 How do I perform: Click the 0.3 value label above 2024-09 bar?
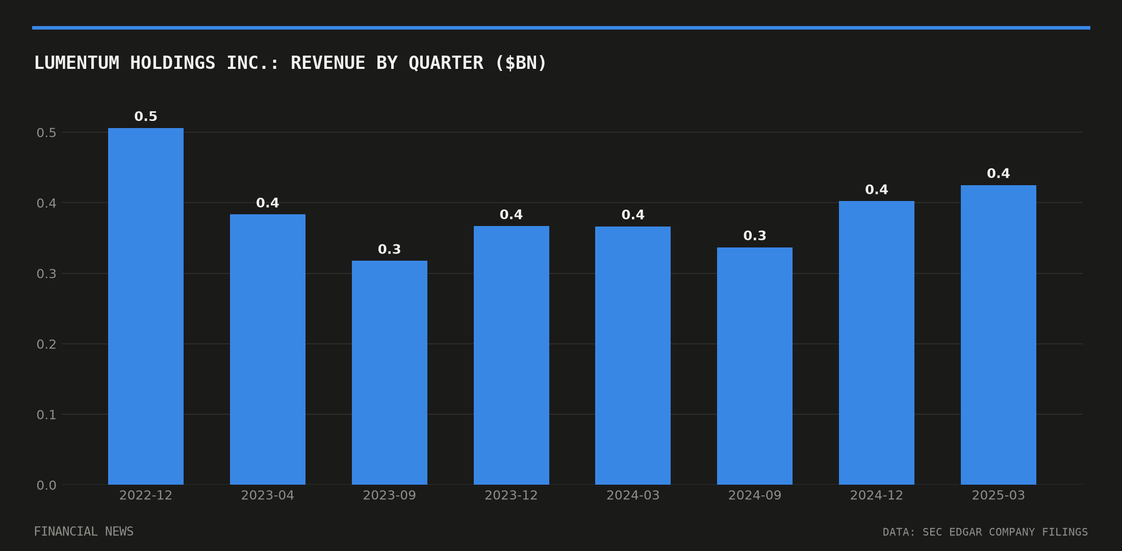click(x=755, y=236)
